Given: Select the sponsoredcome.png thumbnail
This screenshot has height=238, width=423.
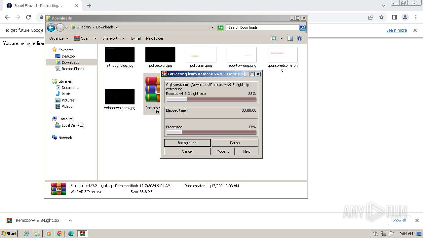Looking at the screenshot, I should coord(282,55).
